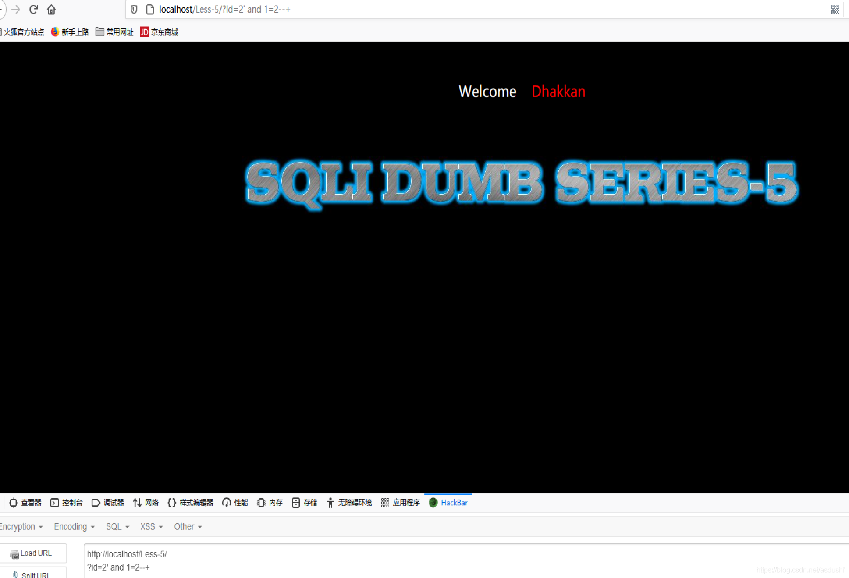The image size is (849, 578).
Task: Open the SQL dropdown in HackBar
Action: (117, 526)
